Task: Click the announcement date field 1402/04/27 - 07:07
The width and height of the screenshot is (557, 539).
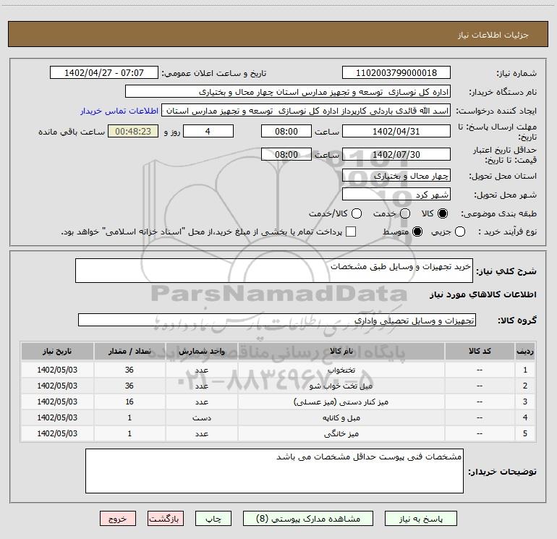Action: [x=104, y=73]
